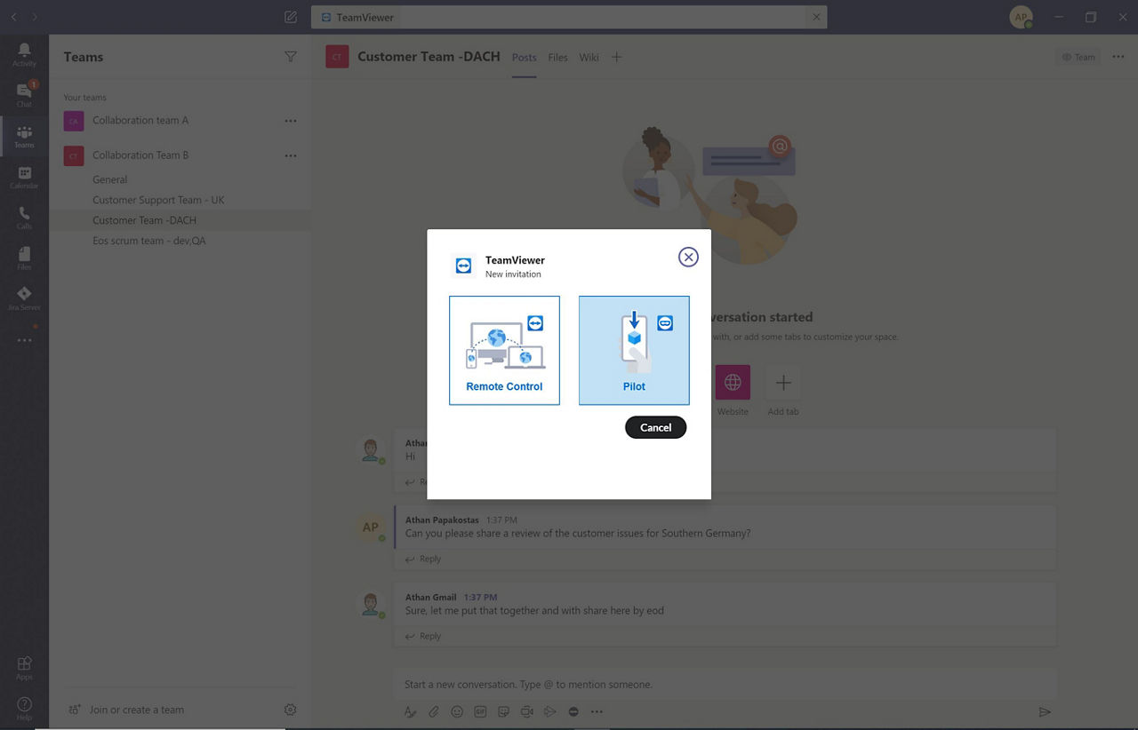Screen dimensions: 1138x730
Task: Select the Teams icon in left rail
Action: pos(24,136)
